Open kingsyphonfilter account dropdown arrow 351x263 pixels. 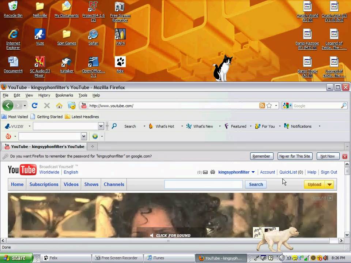(253, 172)
